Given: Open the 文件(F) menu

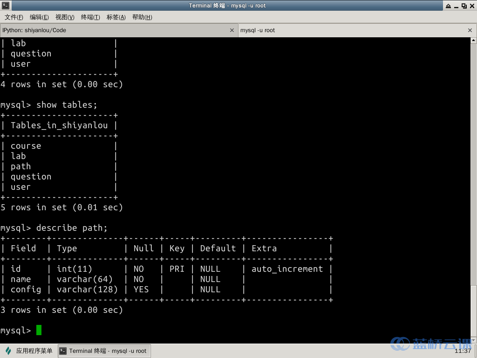Looking at the screenshot, I should pyautogui.click(x=14, y=17).
